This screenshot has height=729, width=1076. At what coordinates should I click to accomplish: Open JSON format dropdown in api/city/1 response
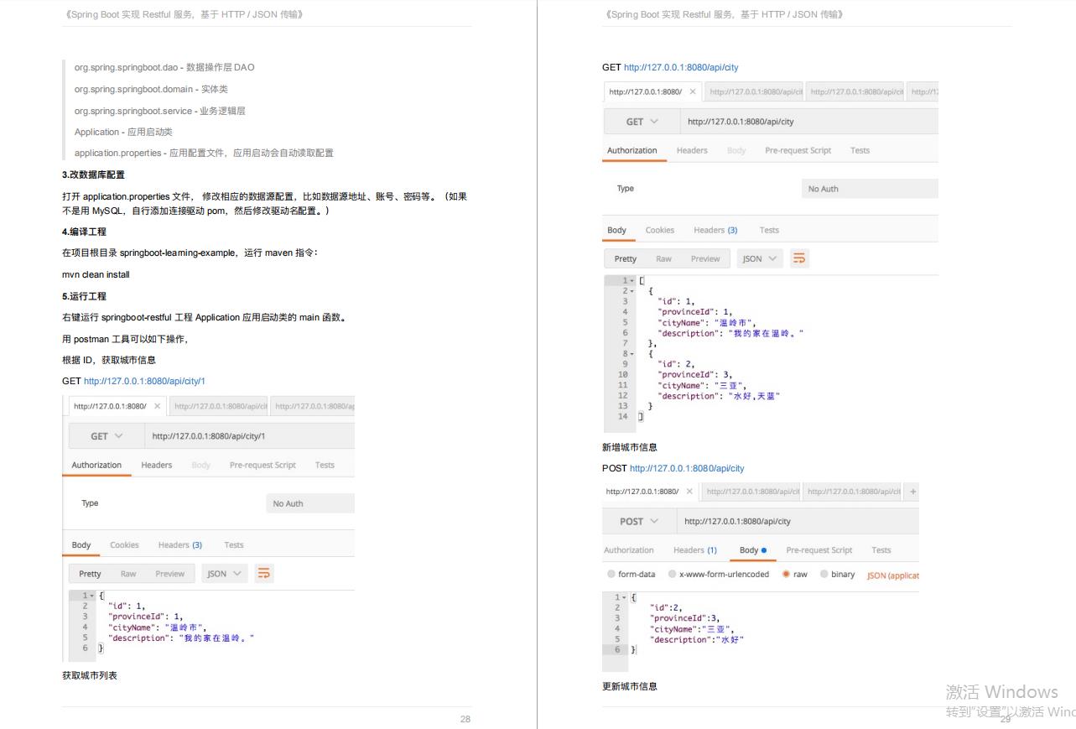click(225, 574)
